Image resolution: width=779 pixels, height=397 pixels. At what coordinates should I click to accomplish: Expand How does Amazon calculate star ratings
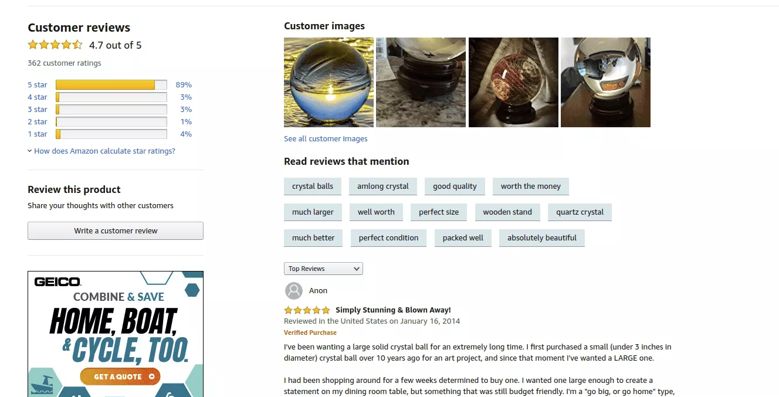[104, 151]
